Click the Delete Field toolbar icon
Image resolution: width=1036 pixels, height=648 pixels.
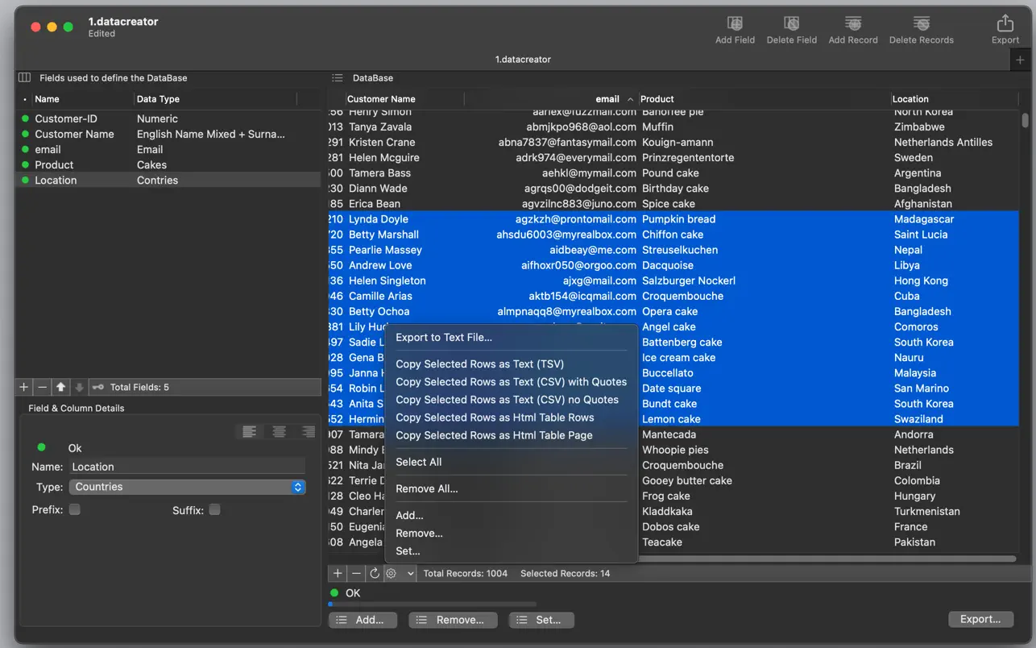(791, 24)
